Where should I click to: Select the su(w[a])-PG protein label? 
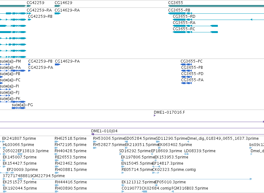pos(22,105)
